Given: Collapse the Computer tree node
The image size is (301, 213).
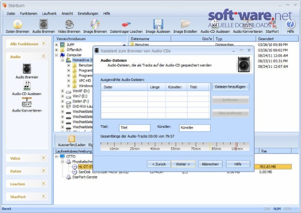Looking at the screenshot, I should [56, 55].
